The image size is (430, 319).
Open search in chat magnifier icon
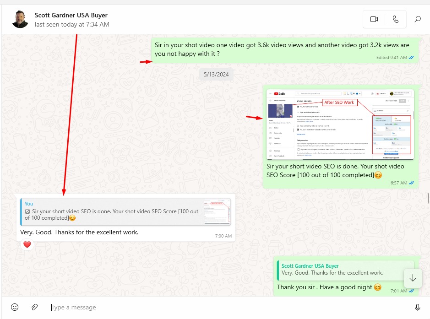click(418, 19)
